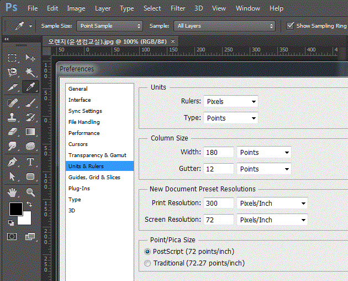348x281 pixels.
Task: Toggle Show Sampling Ring checkbox
Action: tap(290, 26)
